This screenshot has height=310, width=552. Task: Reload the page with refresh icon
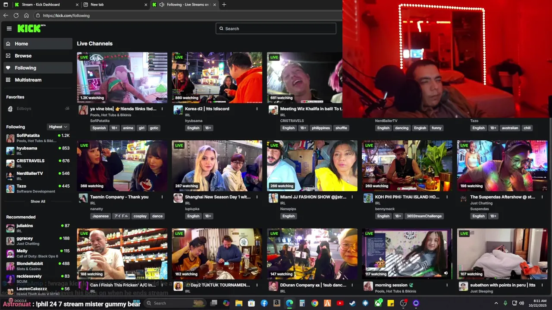pos(16,15)
